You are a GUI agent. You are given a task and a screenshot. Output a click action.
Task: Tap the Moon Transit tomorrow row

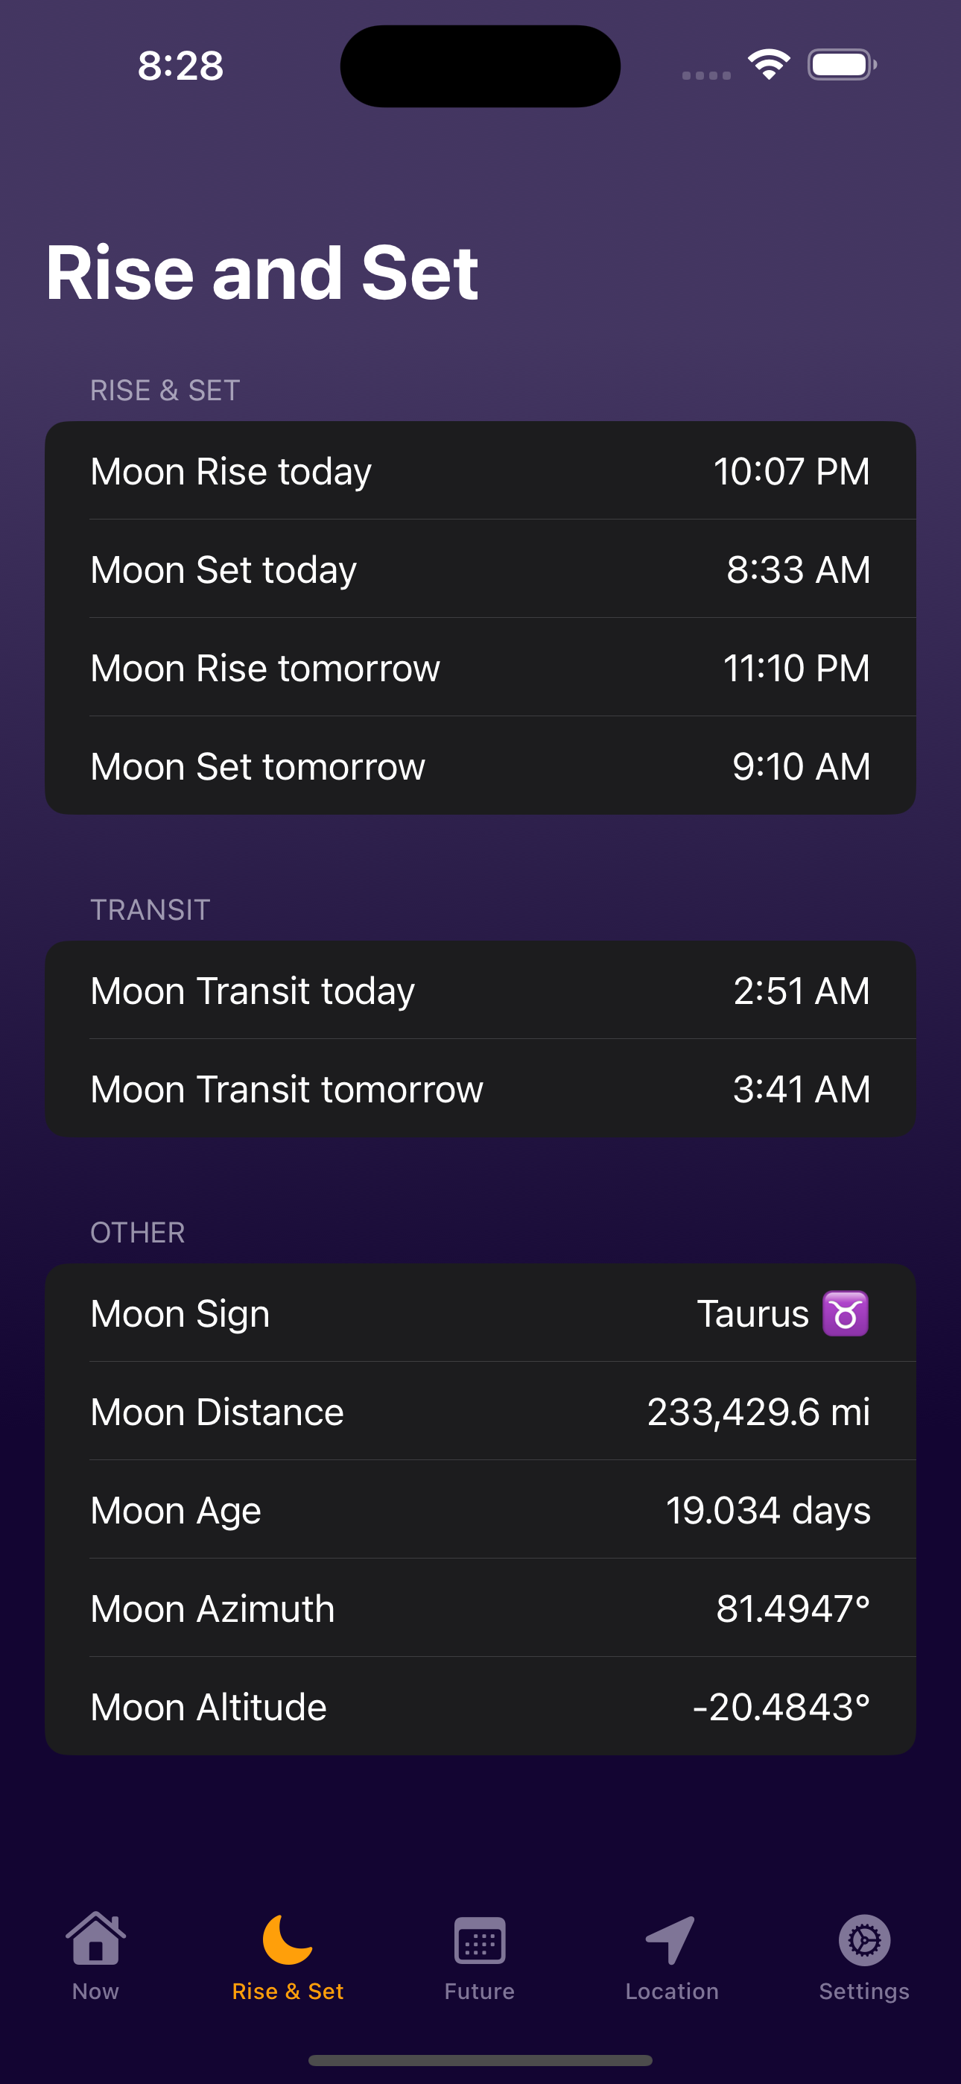pyautogui.click(x=480, y=1088)
